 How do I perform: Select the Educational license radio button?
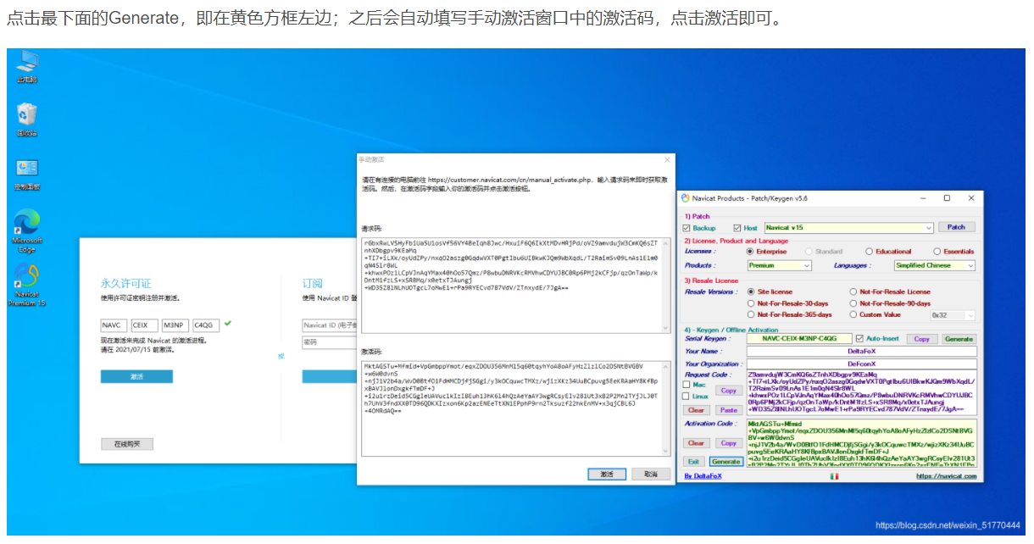pos(869,252)
